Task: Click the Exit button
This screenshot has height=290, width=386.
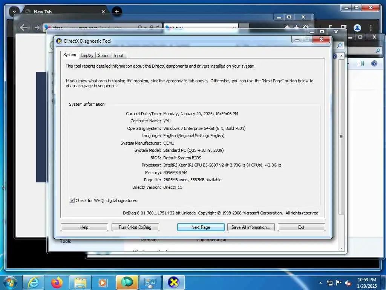Action: coord(301,227)
